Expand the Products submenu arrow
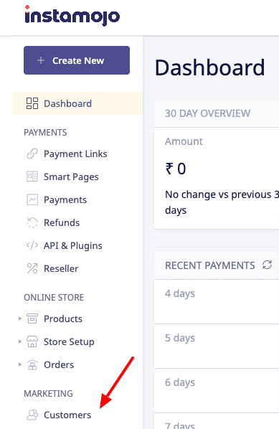The width and height of the screenshot is (279, 429). (x=19, y=319)
